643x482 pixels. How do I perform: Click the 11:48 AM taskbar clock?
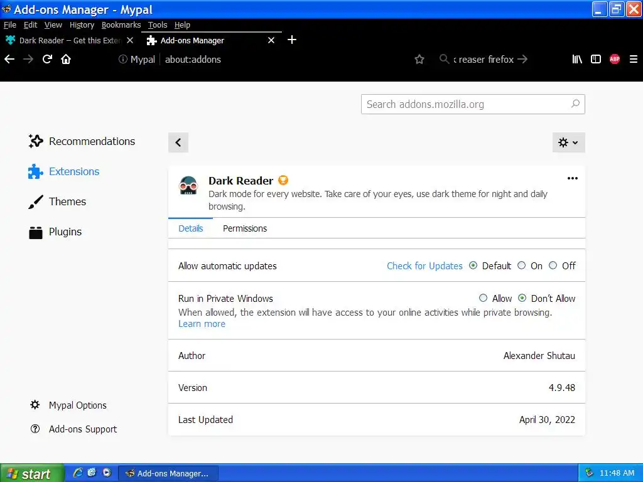pos(617,473)
